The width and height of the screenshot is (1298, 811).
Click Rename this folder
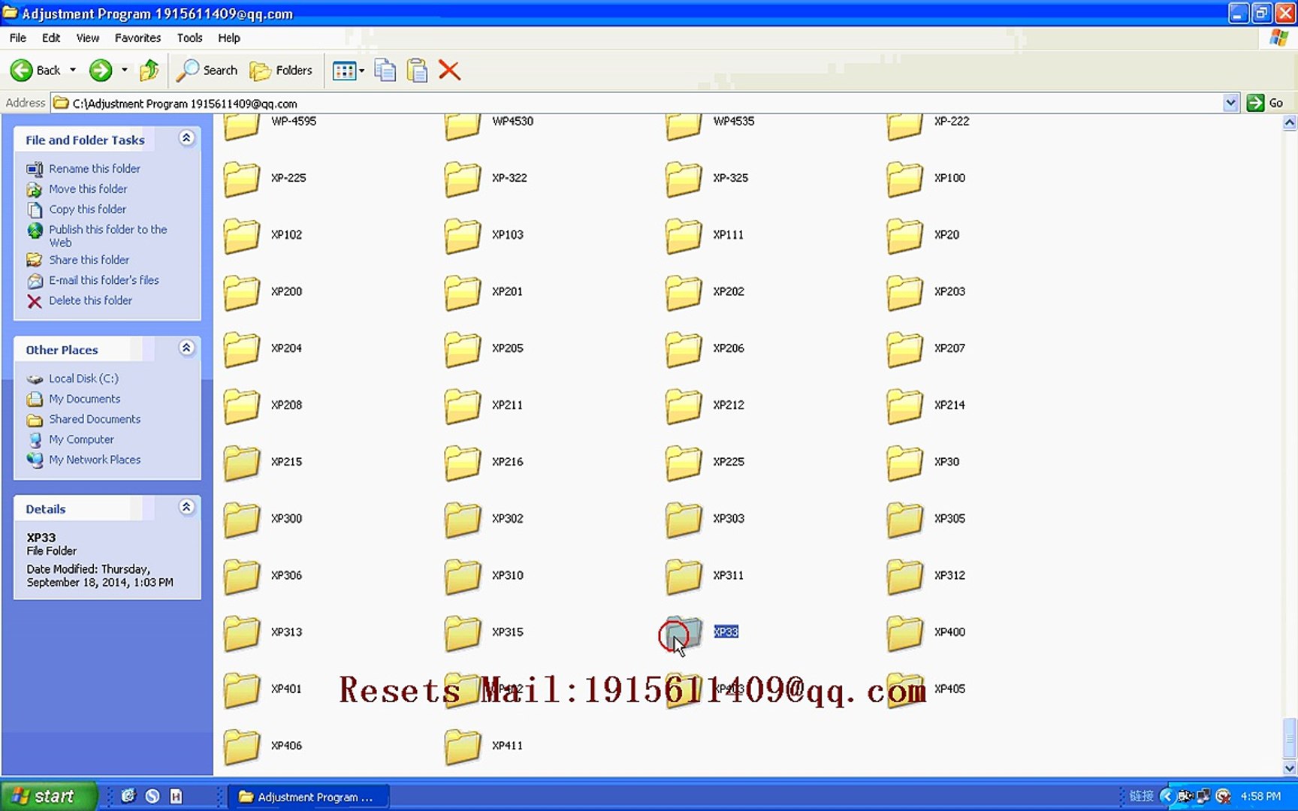(95, 169)
